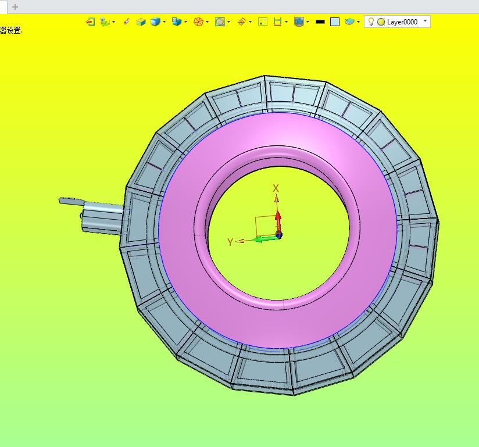Viewport: 479px width, 447px height.
Task: Expand the wireframe polyhedron dropdown arrow
Action: pyautogui.click(x=208, y=22)
